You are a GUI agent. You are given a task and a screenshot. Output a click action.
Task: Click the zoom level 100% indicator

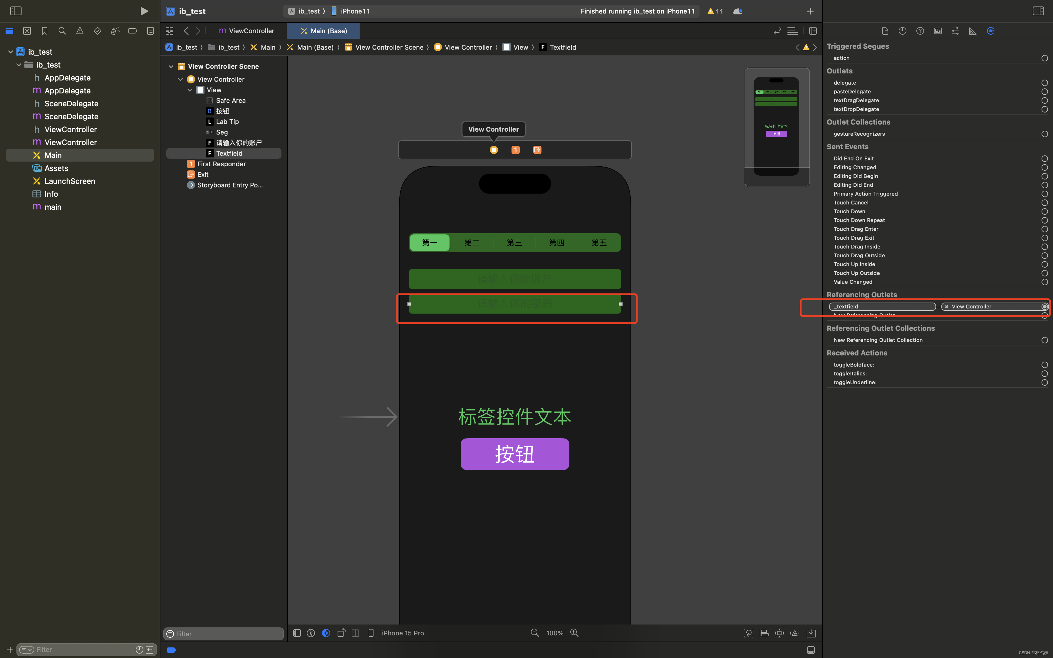(x=554, y=633)
